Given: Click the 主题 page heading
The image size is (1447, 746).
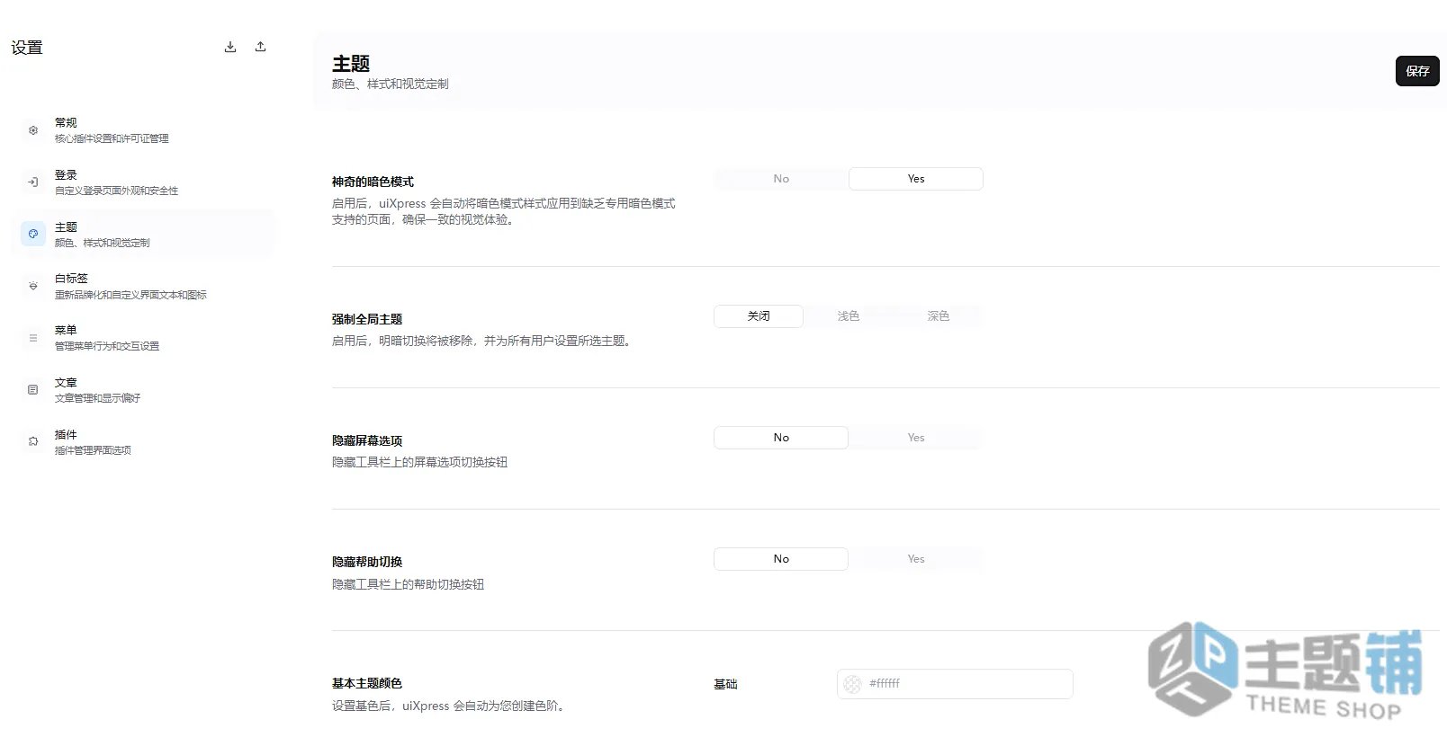Looking at the screenshot, I should 351,64.
